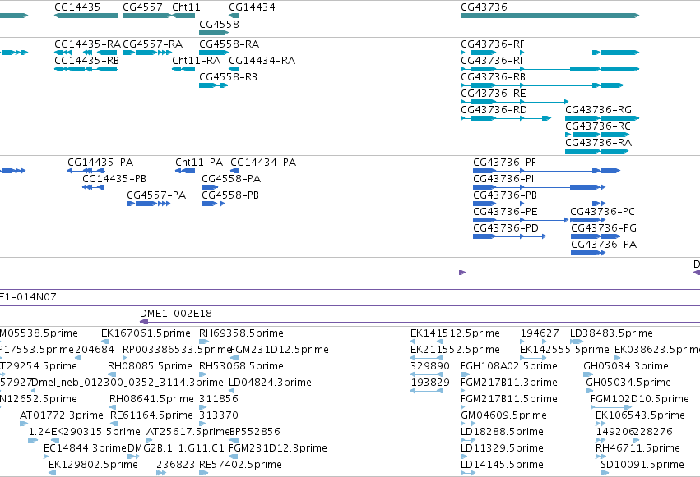The image size is (700, 477).
Task: Select the AT01772.3prime EST label
Action: click(x=62, y=416)
